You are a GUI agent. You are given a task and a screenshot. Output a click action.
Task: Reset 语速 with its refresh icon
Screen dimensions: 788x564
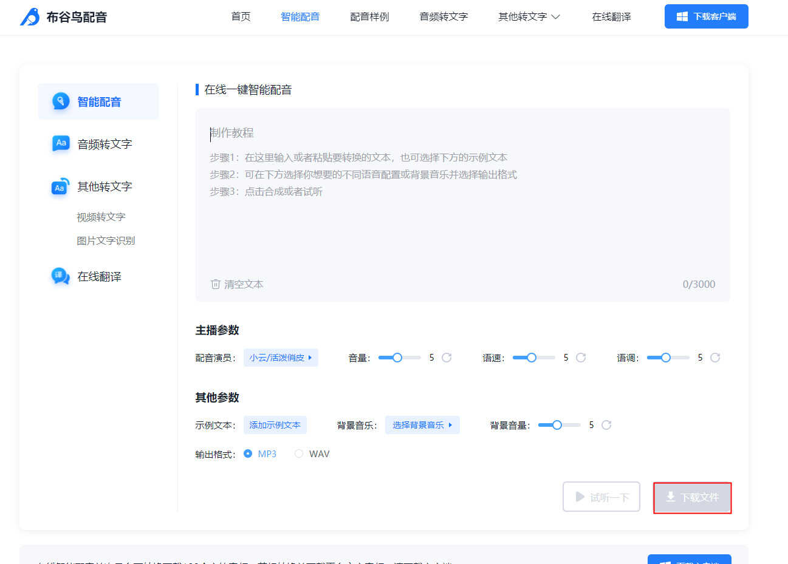click(581, 358)
